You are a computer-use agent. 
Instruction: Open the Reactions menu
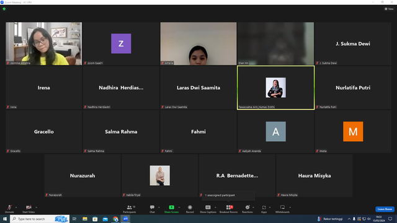[x=248, y=209]
